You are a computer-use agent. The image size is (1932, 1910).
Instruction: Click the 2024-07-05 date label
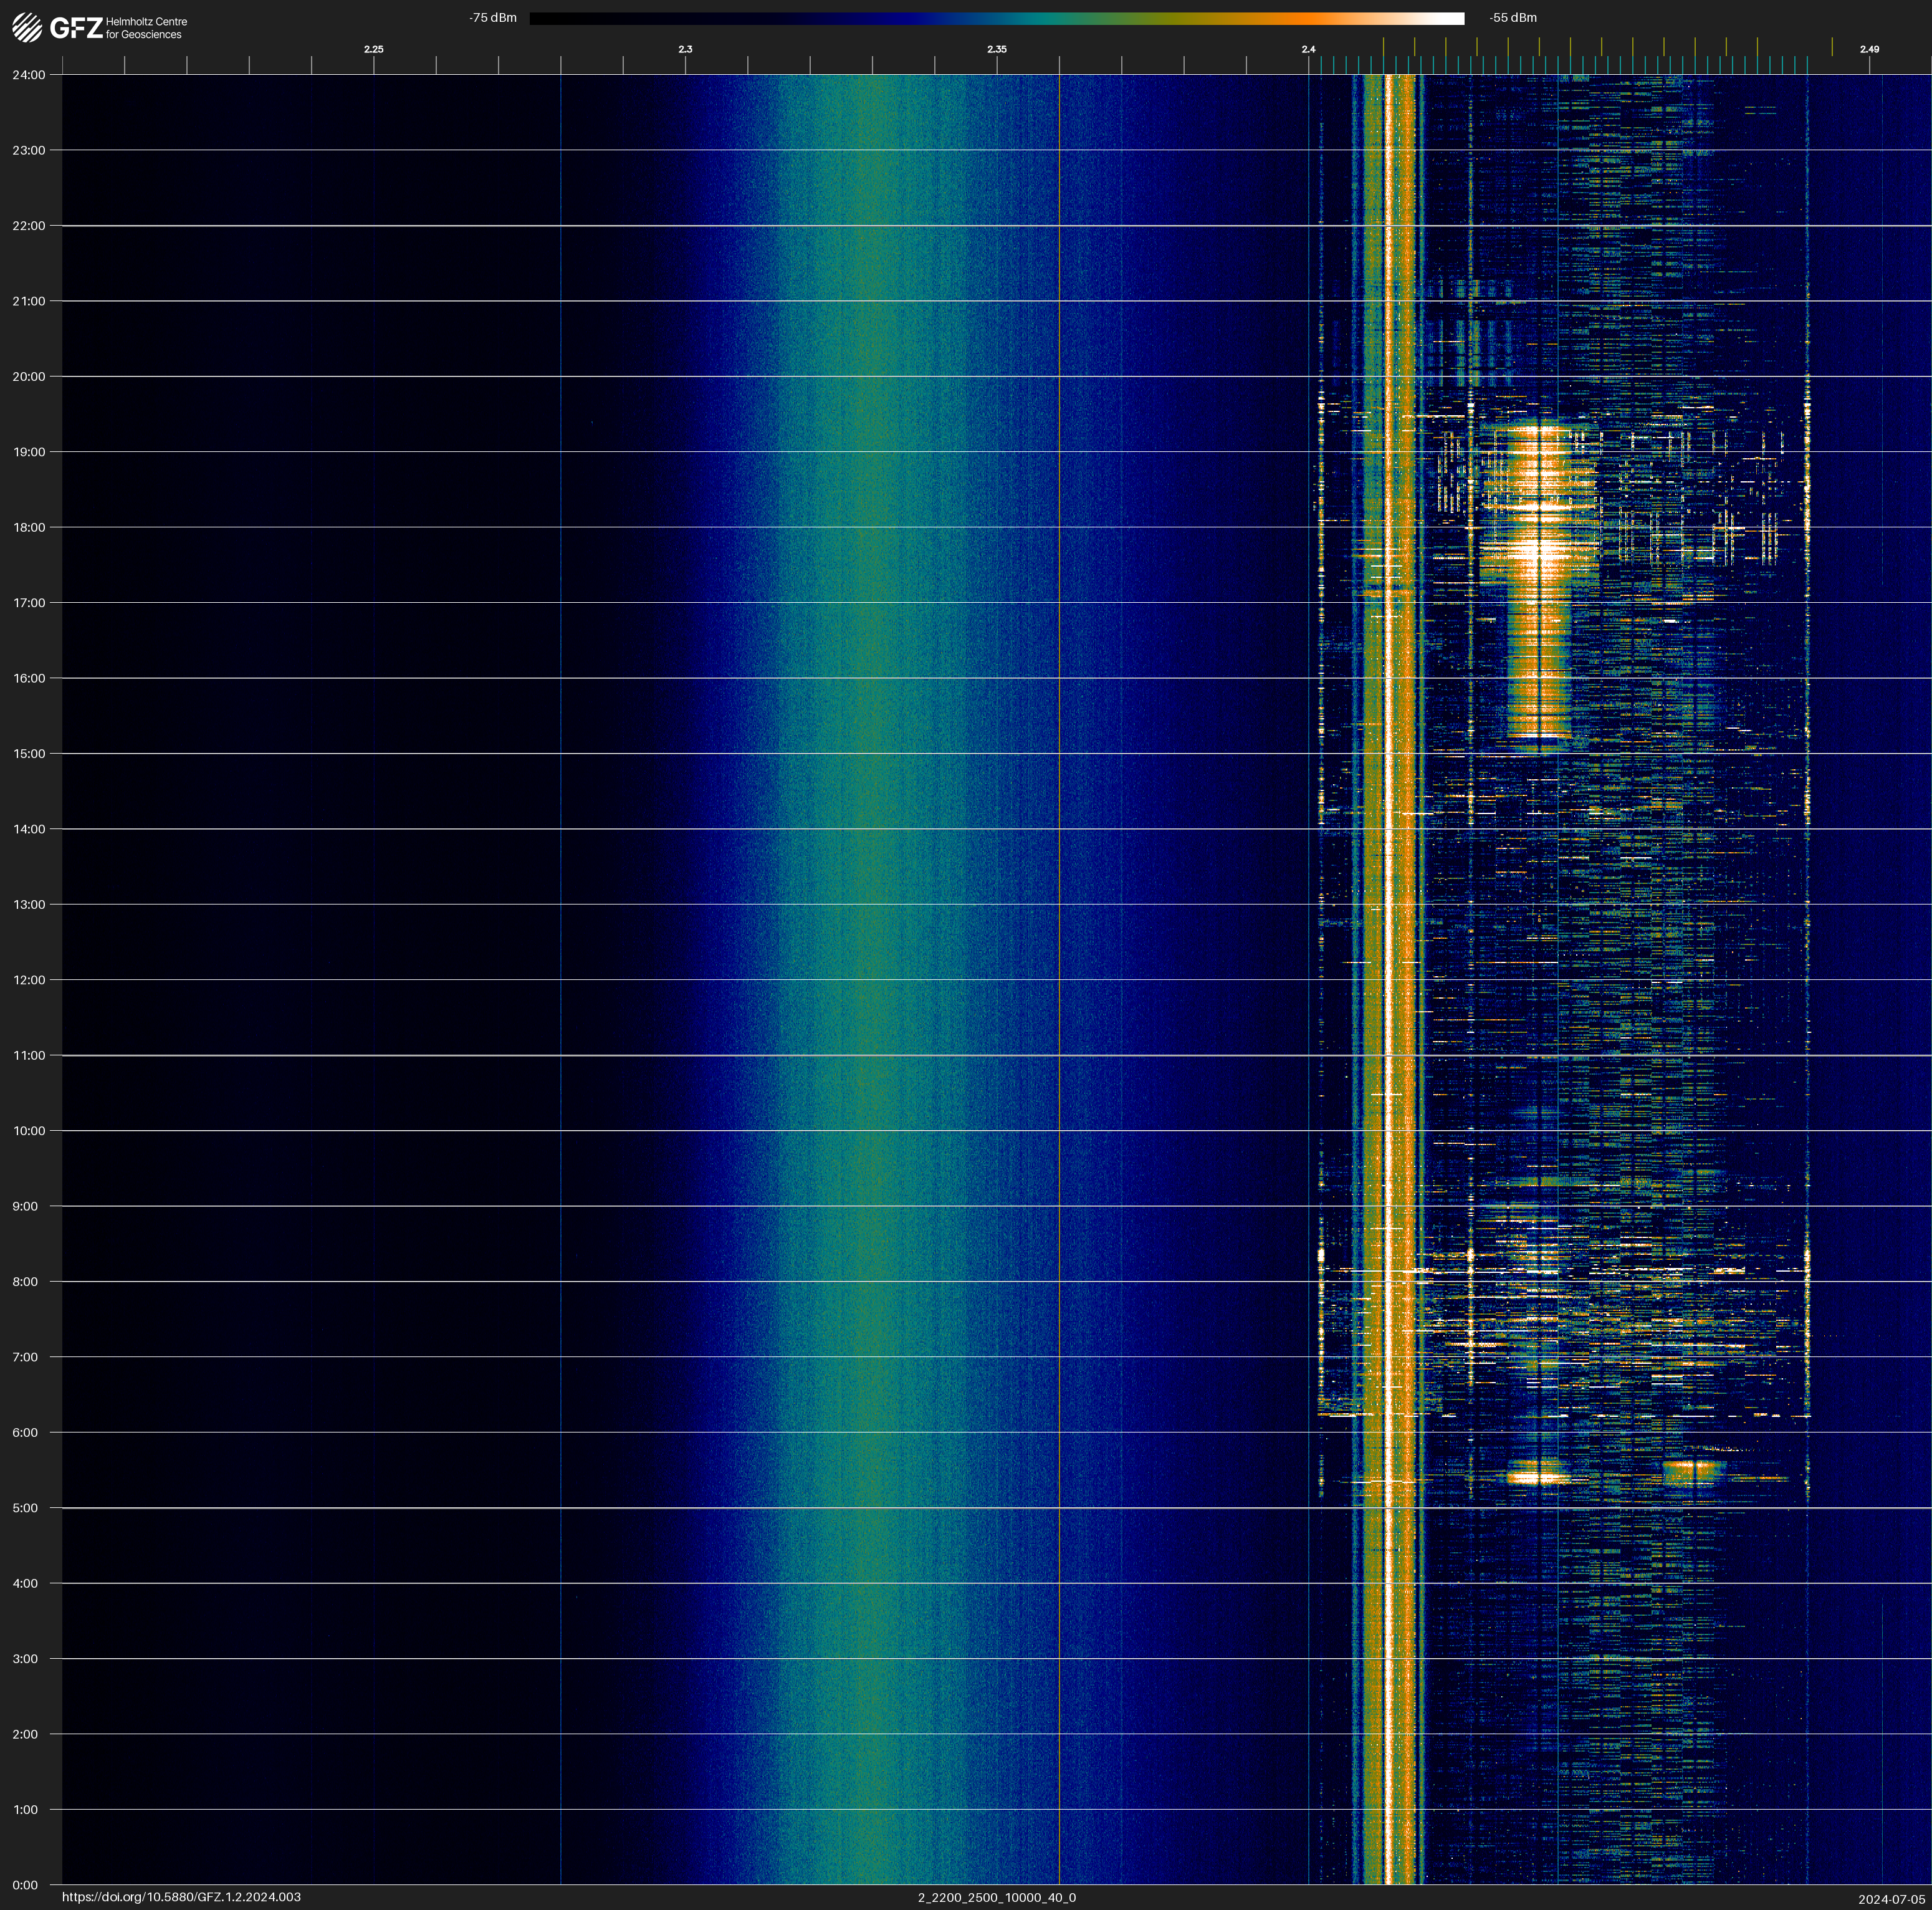[x=1891, y=1898]
